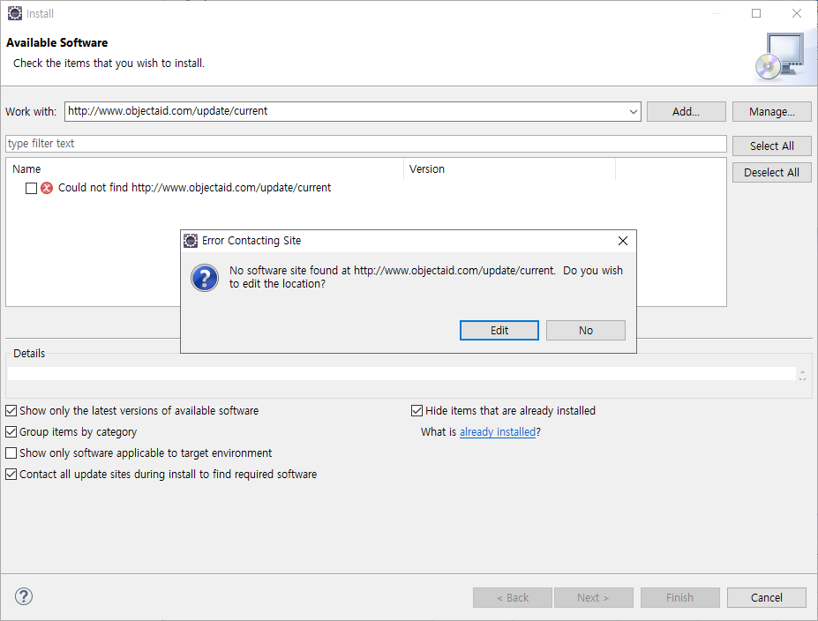The image size is (818, 621).
Task: Click Select All button
Action: pos(771,146)
